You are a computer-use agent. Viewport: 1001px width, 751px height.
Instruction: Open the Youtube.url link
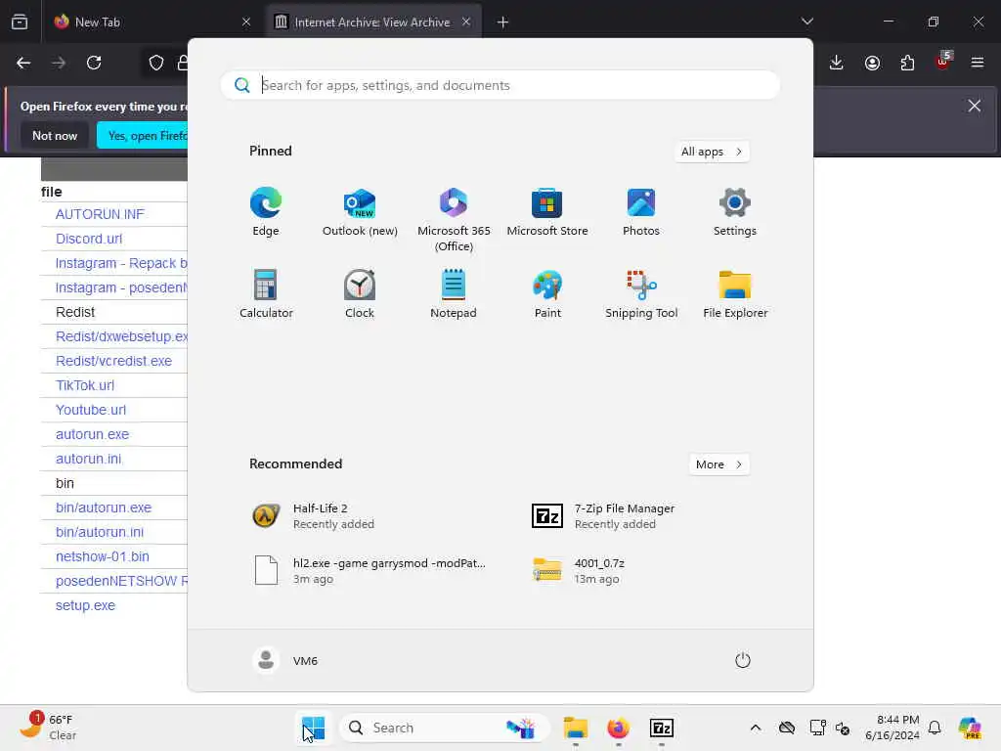tap(91, 410)
